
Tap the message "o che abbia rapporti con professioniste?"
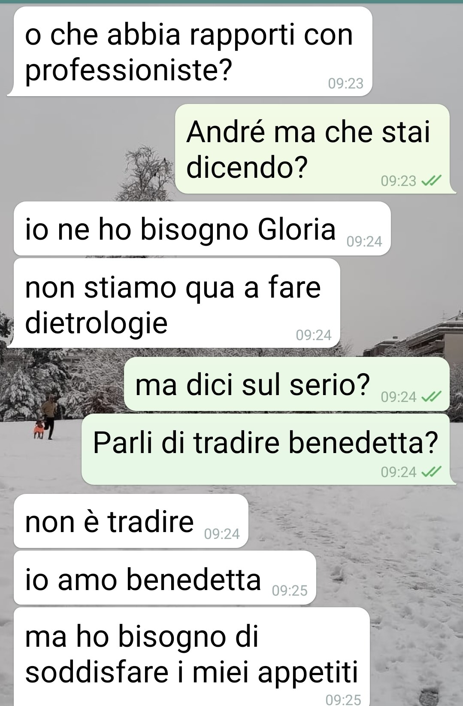(x=189, y=52)
